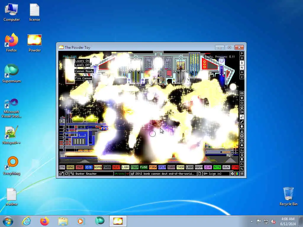The width and height of the screenshot is (303, 227).
Task: Click the muted volume tray icon
Action: coord(273,221)
